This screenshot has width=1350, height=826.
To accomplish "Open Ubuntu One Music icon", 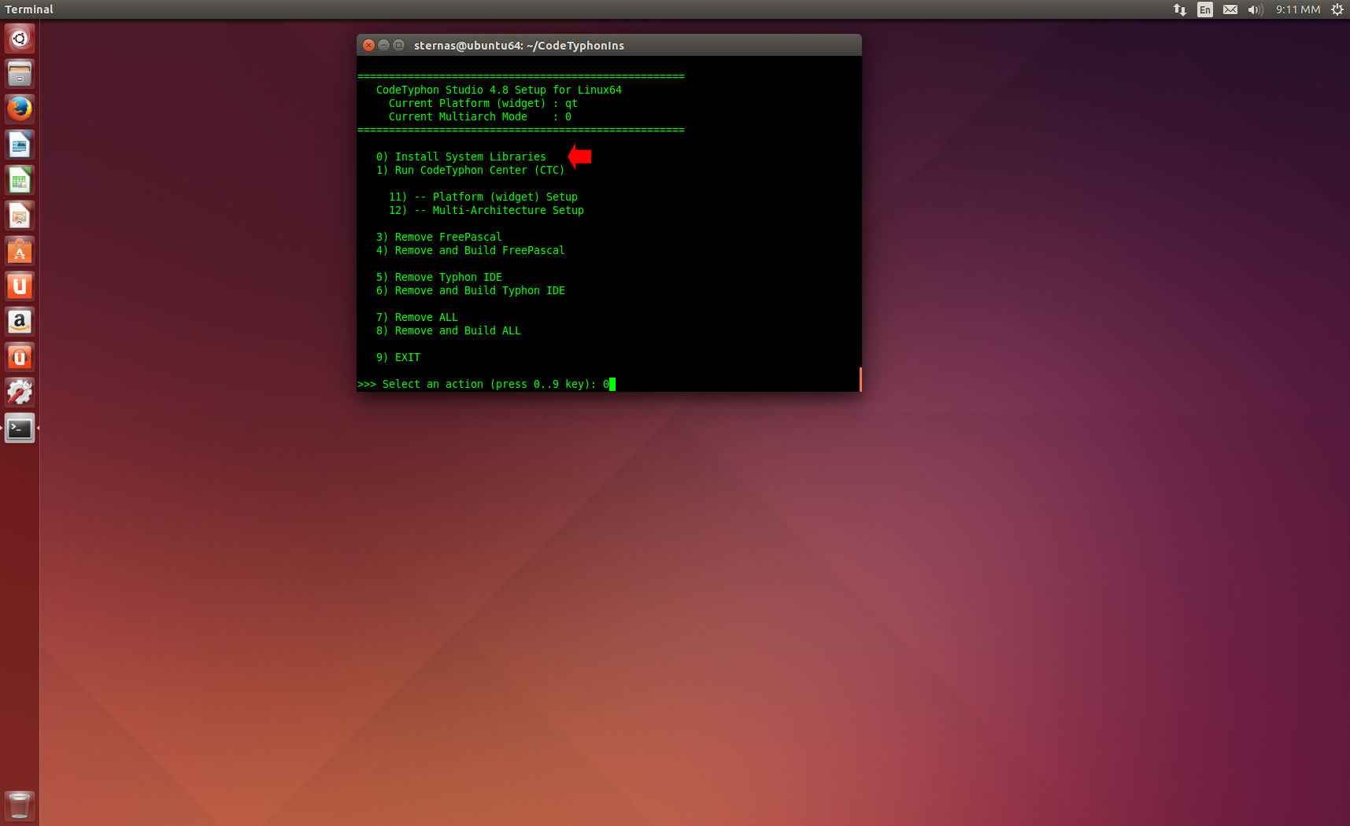I will pyautogui.click(x=20, y=357).
